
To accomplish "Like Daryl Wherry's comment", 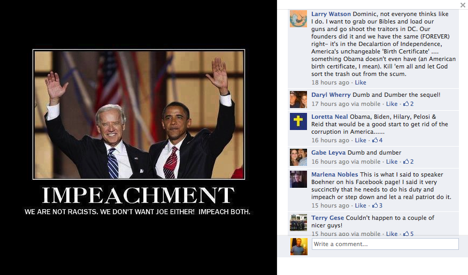I will pyautogui.click(x=392, y=104).
